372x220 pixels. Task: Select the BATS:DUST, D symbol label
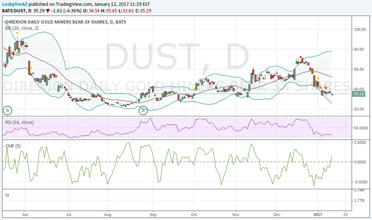[x=17, y=11]
